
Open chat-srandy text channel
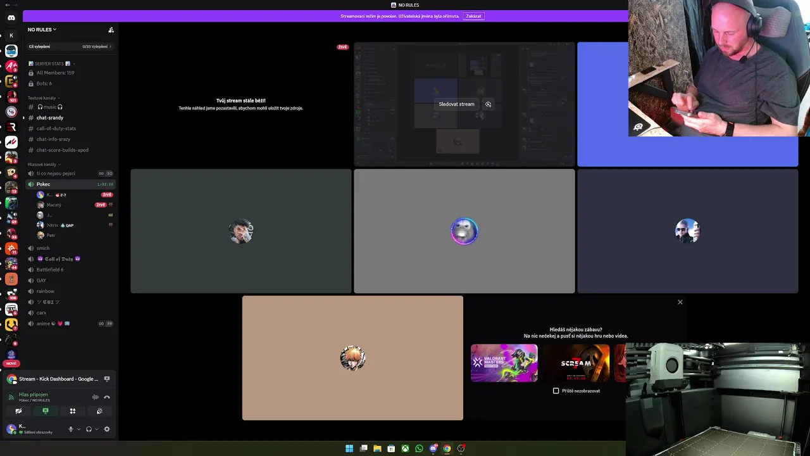[70, 118]
